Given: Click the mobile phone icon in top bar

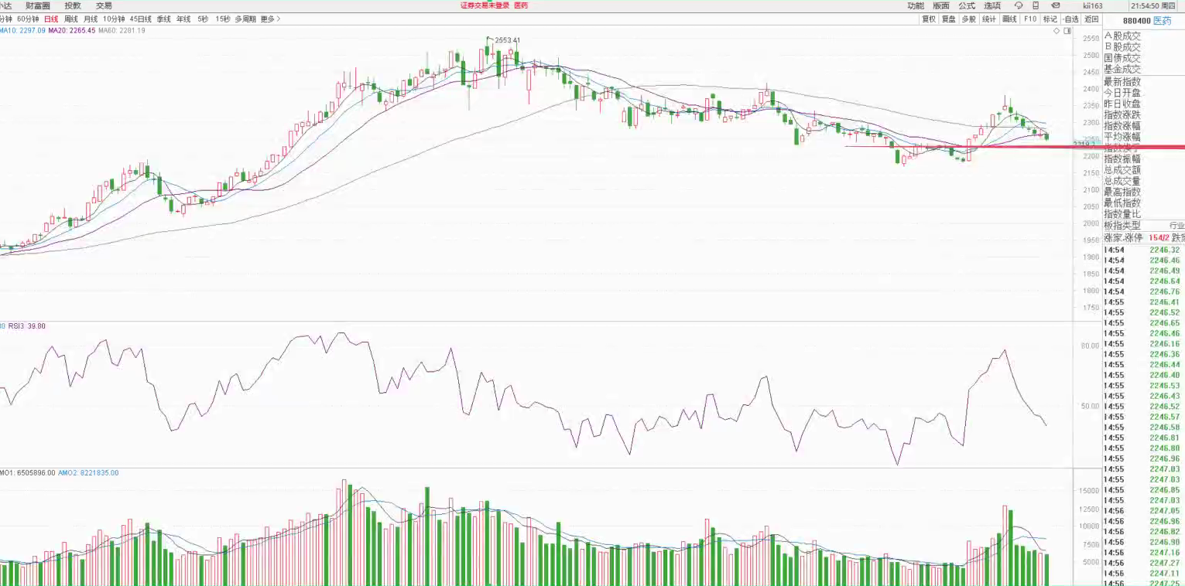Looking at the screenshot, I should coord(1036,5).
